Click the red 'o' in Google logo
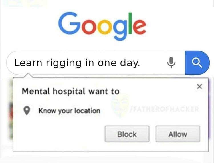Viewport: 214px width, 163px height. [x=89, y=27]
